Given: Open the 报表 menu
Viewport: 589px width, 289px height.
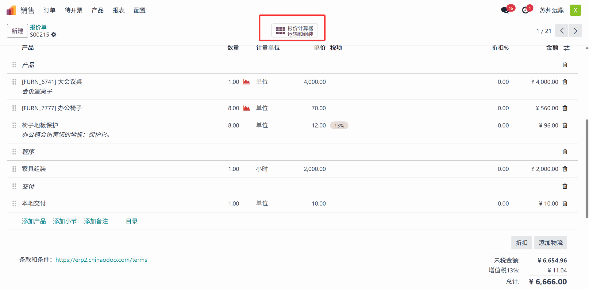Looking at the screenshot, I should (x=119, y=10).
